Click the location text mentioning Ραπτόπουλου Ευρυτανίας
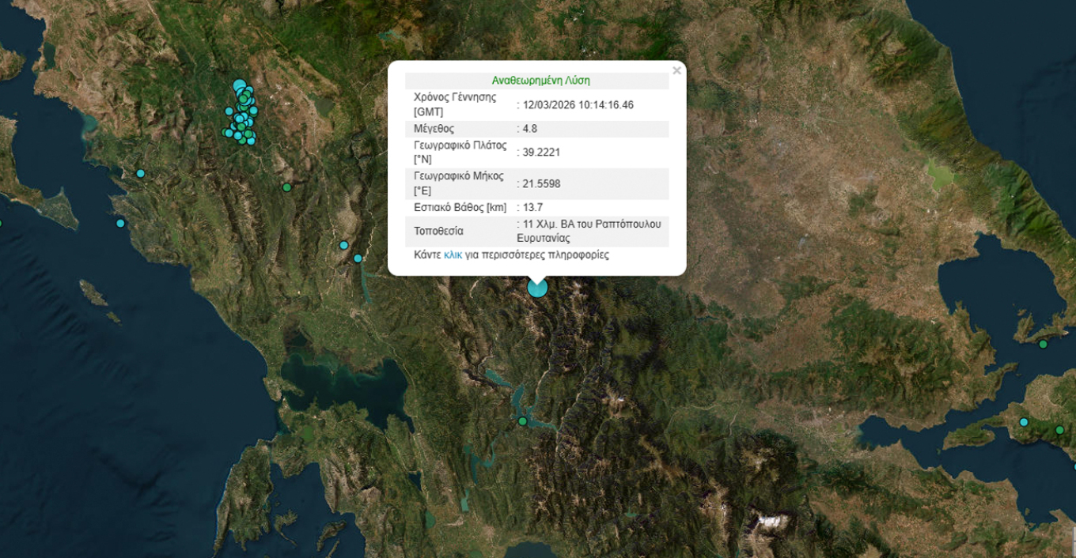Image resolution: width=1076 pixels, height=558 pixels. (592, 231)
